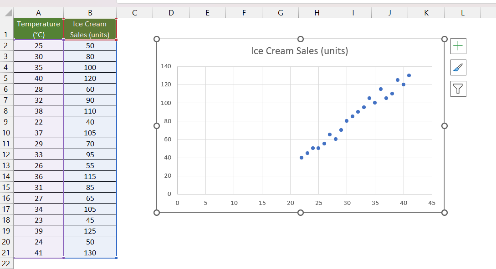This screenshot has width=496, height=269.
Task: Select the lowest data point at 40 units
Action: pyautogui.click(x=302, y=158)
